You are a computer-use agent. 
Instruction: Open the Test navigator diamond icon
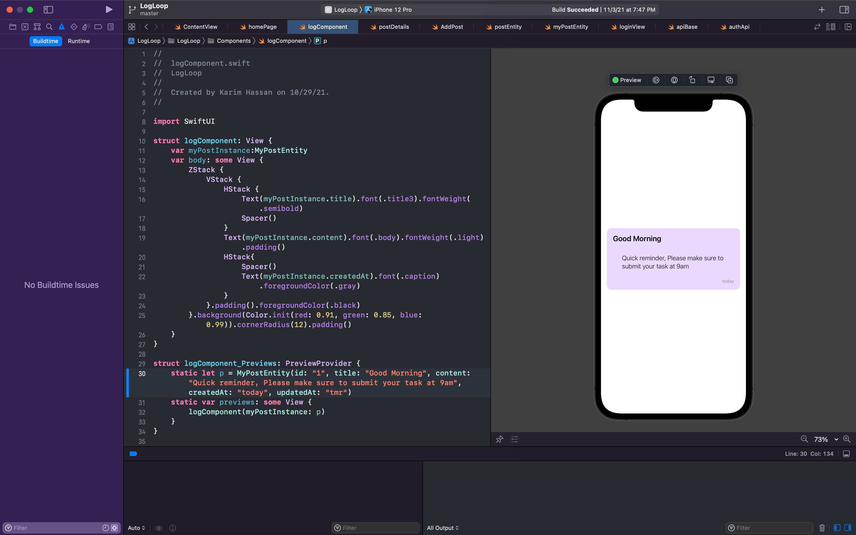point(74,27)
